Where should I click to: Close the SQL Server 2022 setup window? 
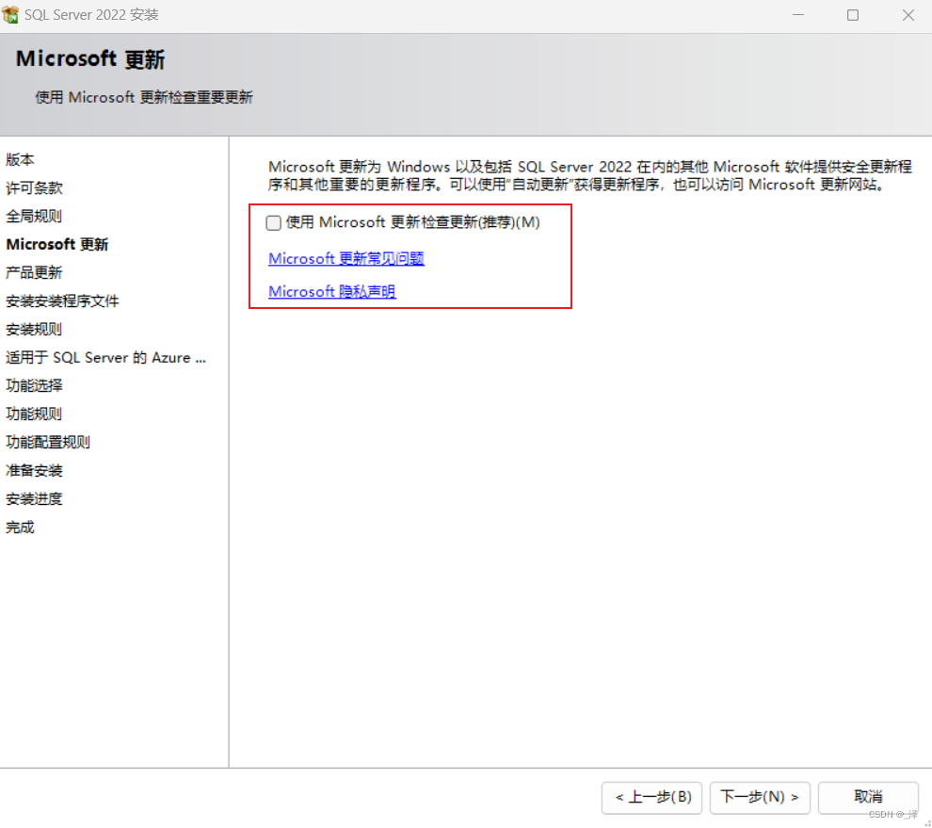pyautogui.click(x=908, y=15)
